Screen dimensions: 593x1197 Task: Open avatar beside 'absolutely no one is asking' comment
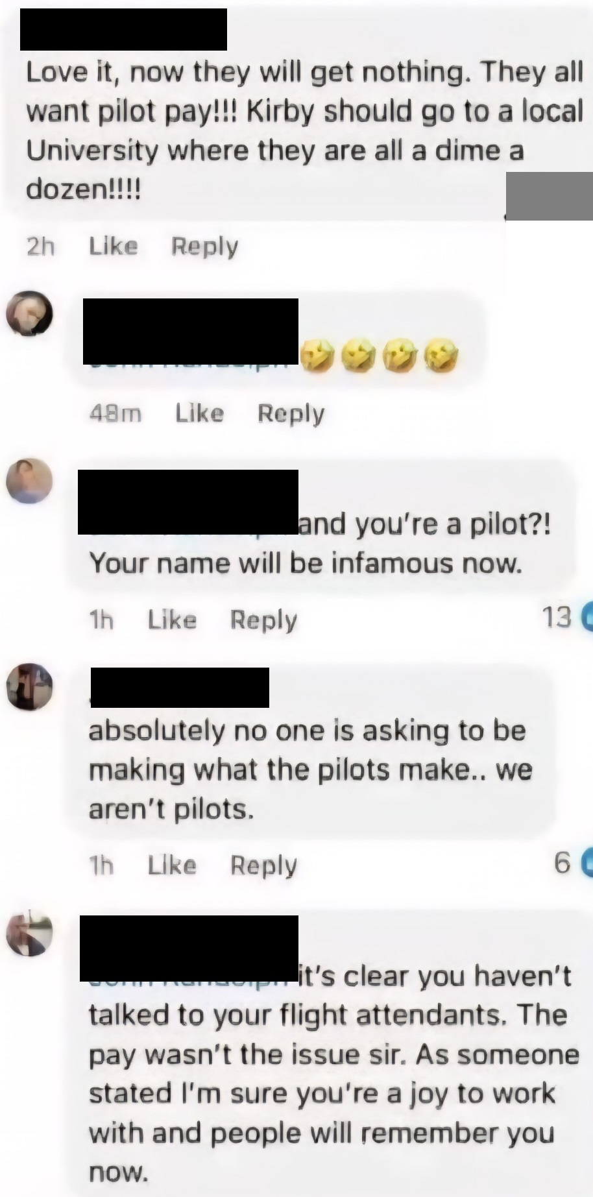29,686
